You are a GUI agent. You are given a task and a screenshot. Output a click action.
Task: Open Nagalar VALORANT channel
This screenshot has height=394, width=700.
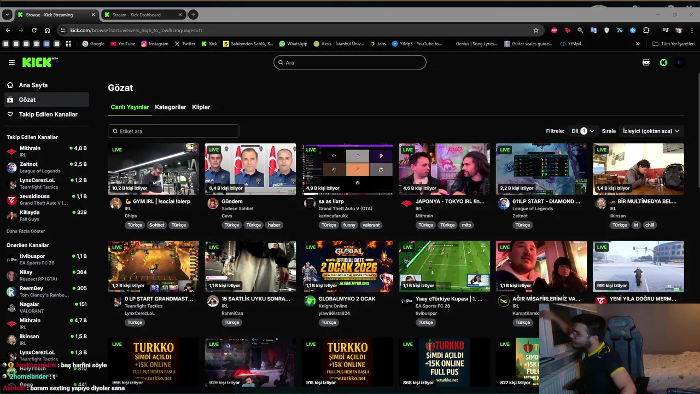(46, 307)
